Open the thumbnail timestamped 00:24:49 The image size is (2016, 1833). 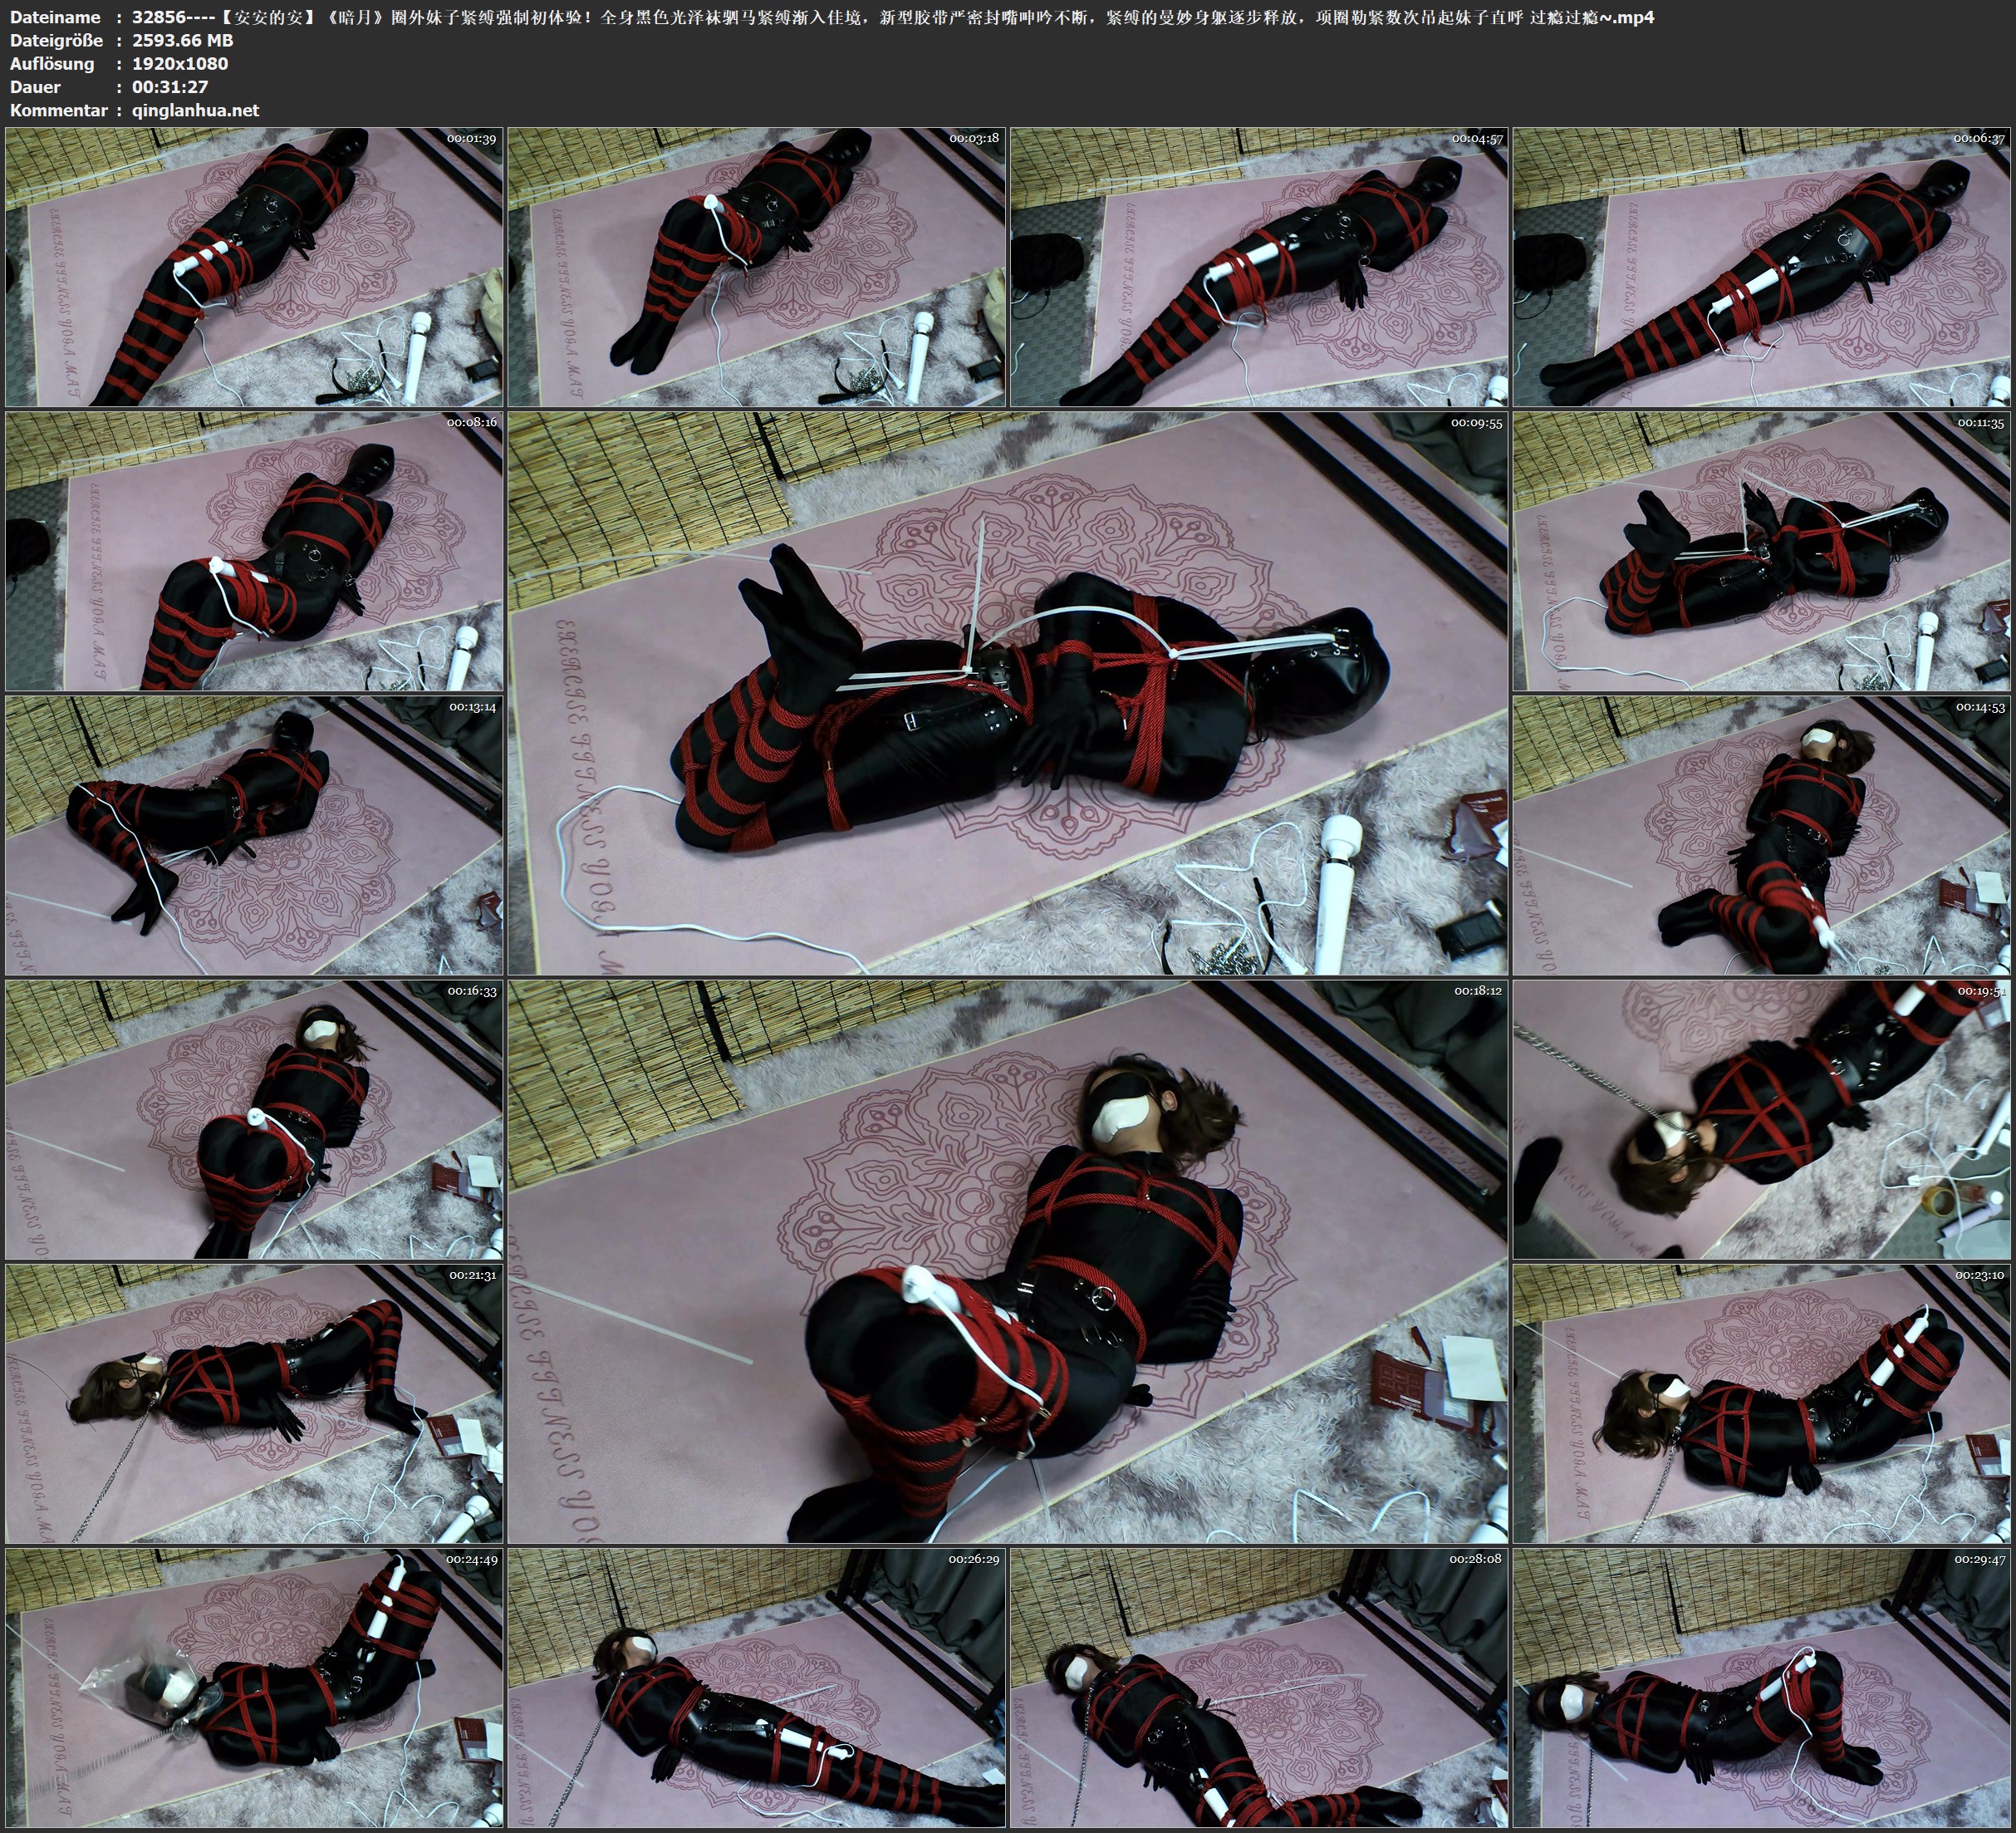(x=254, y=1687)
